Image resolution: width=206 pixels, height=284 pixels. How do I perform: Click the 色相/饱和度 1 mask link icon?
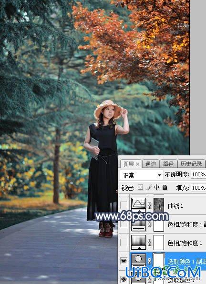(x=149, y=243)
